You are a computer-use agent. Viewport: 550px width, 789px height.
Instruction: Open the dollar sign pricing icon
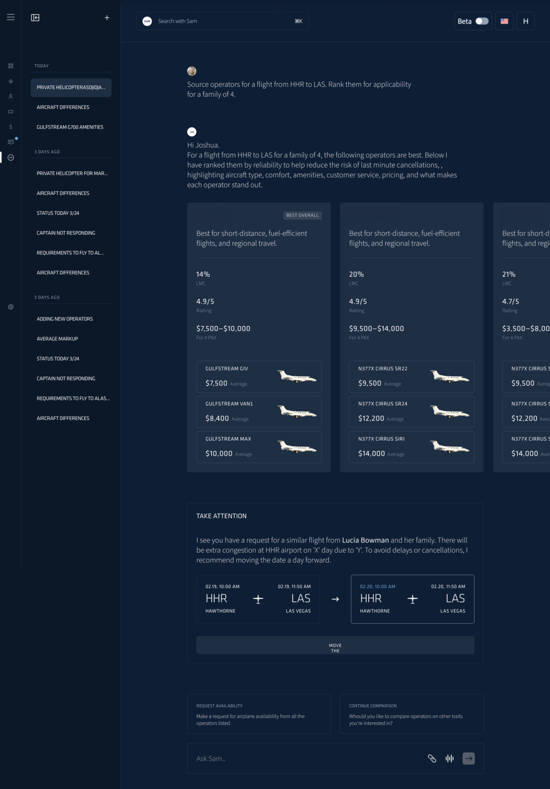point(11,127)
